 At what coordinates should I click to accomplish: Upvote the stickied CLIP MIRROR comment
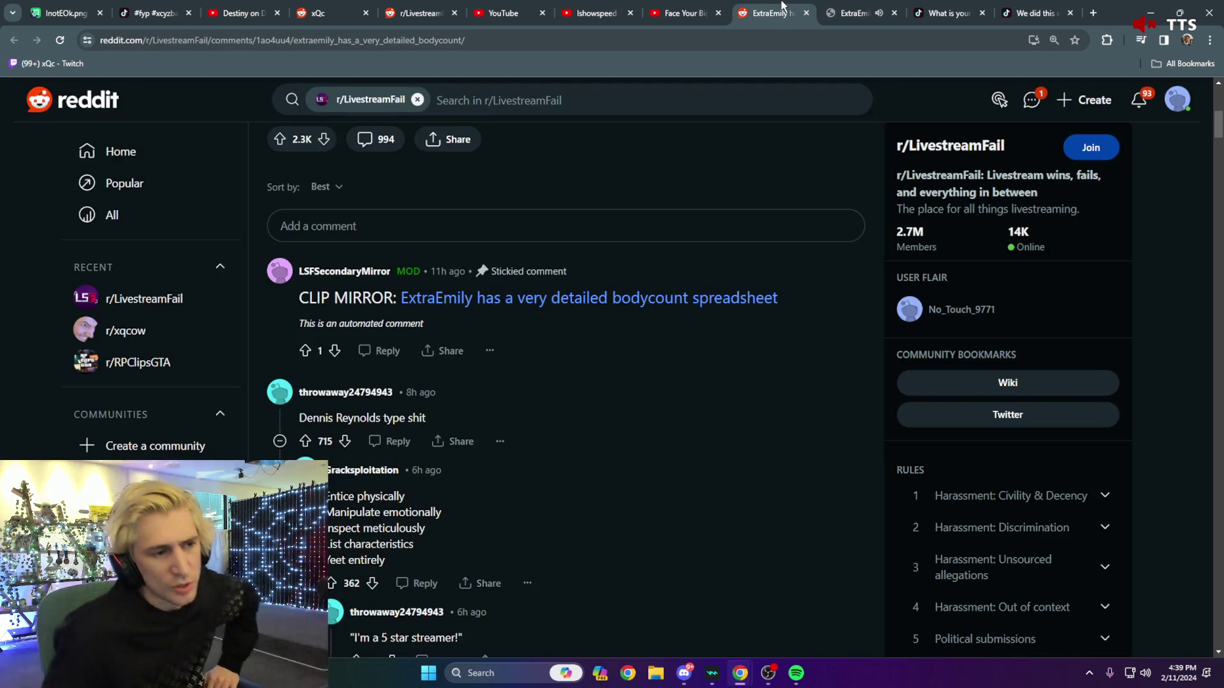point(307,350)
